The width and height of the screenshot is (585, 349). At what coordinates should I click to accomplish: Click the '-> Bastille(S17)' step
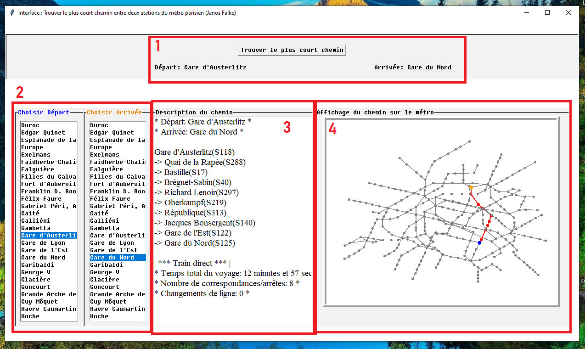coord(181,172)
